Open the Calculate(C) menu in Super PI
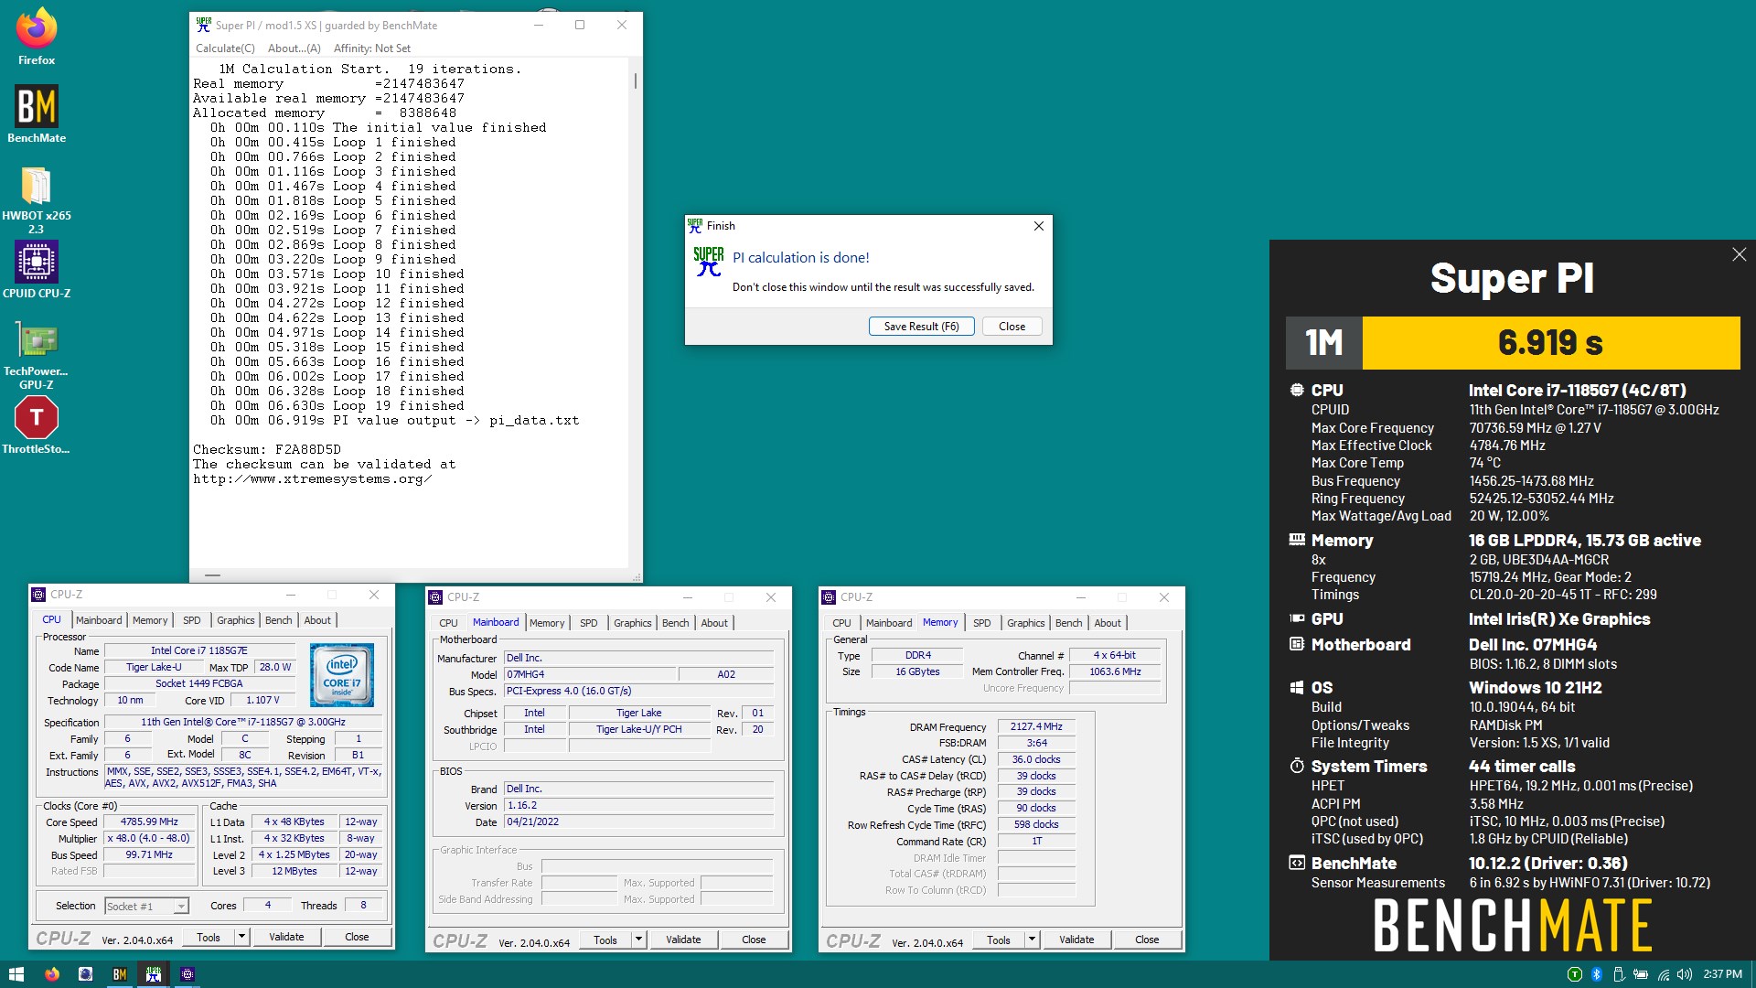Image resolution: width=1756 pixels, height=988 pixels. click(225, 48)
